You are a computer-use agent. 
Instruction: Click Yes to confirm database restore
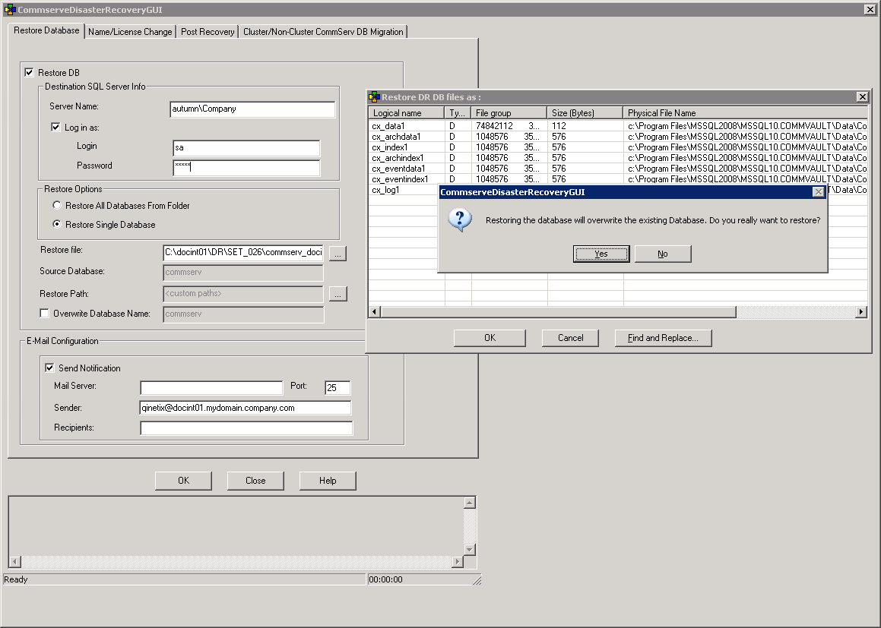pyautogui.click(x=601, y=254)
